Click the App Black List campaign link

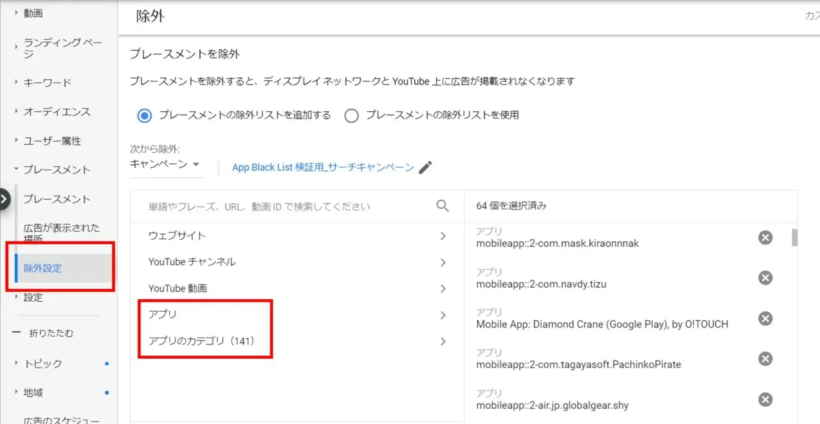tap(323, 168)
